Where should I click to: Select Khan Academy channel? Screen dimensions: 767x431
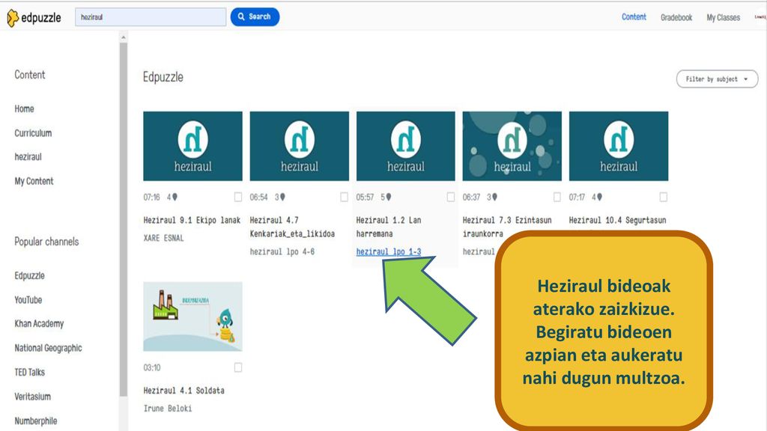tap(39, 324)
